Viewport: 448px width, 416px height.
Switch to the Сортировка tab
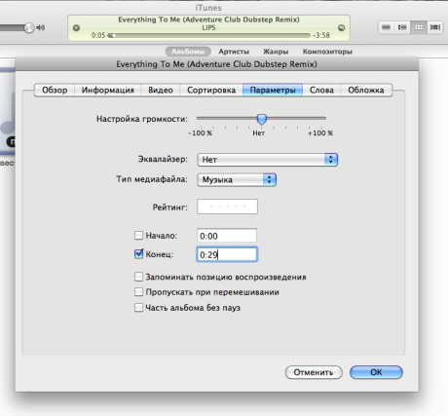pos(211,90)
